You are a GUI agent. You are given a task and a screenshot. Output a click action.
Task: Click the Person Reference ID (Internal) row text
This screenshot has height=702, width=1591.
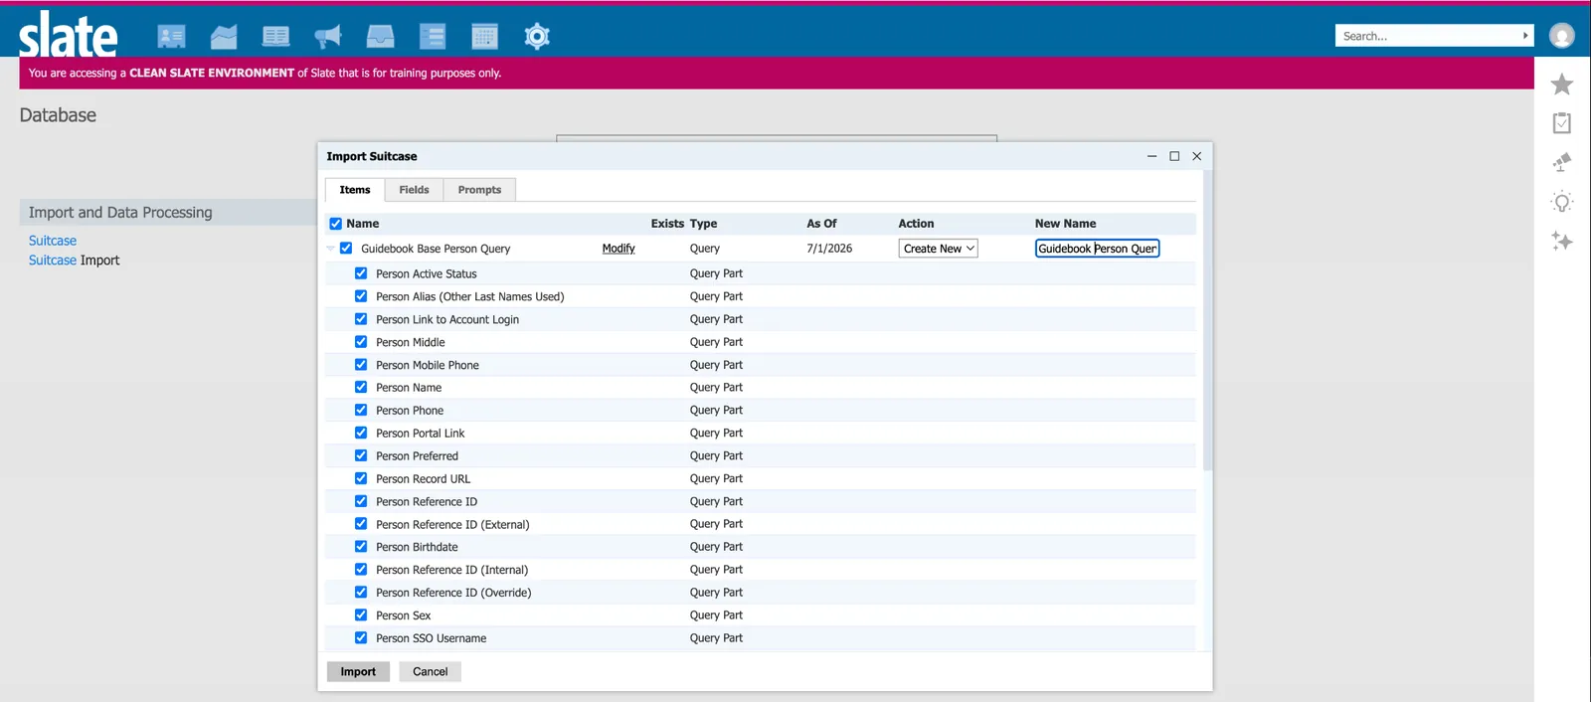451,570
